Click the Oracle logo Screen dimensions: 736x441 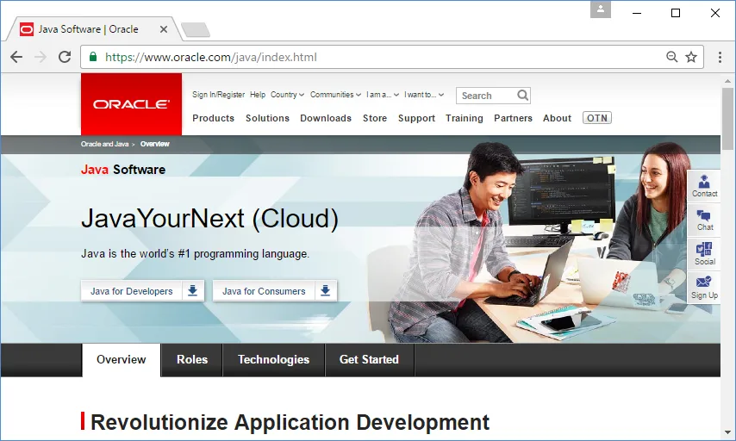coord(131,104)
